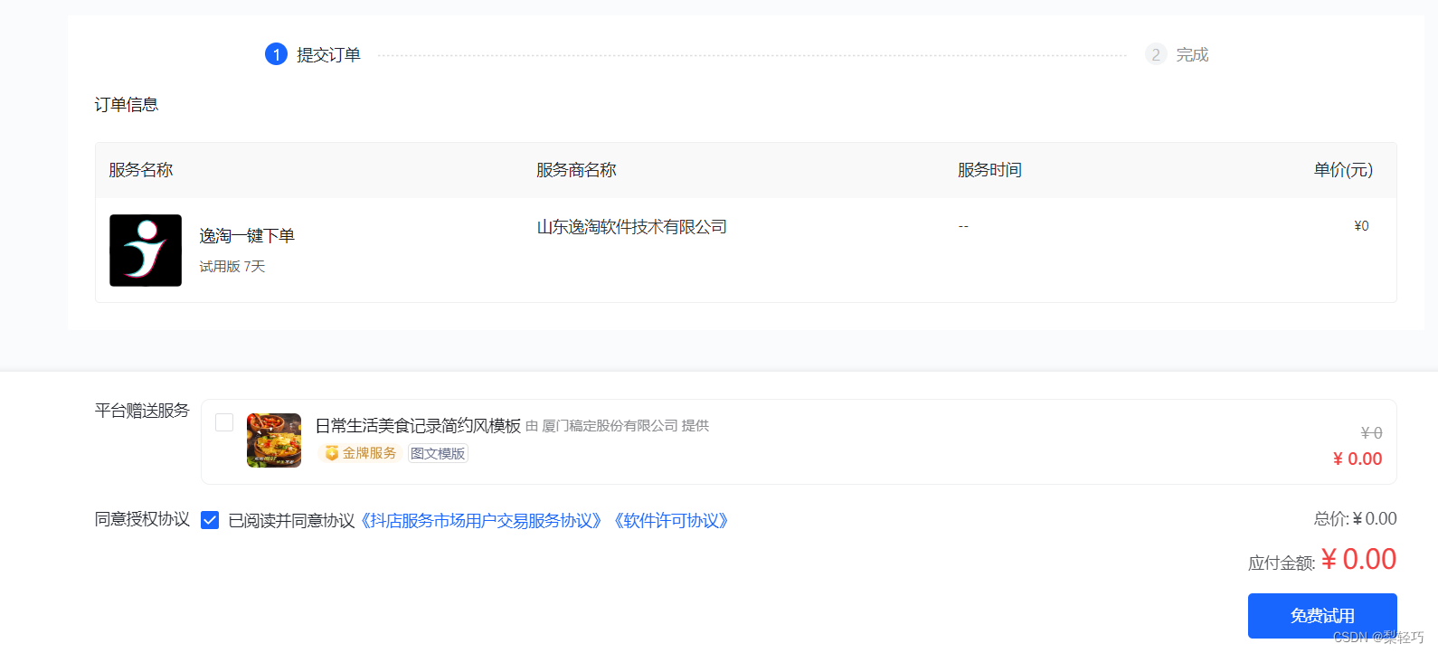Click the 免费试用 button
This screenshot has width=1438, height=653.
pos(1322,616)
